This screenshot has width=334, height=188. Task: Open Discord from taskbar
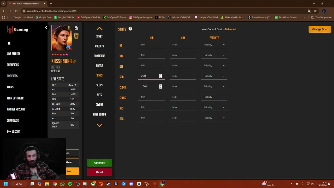pos(131,184)
